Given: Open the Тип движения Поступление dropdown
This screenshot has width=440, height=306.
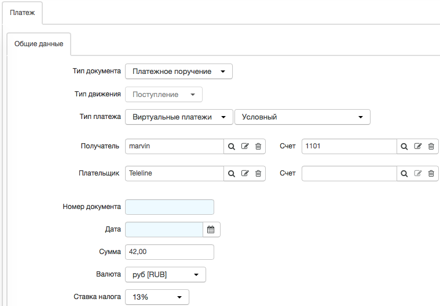Looking at the screenshot, I should 164,94.
